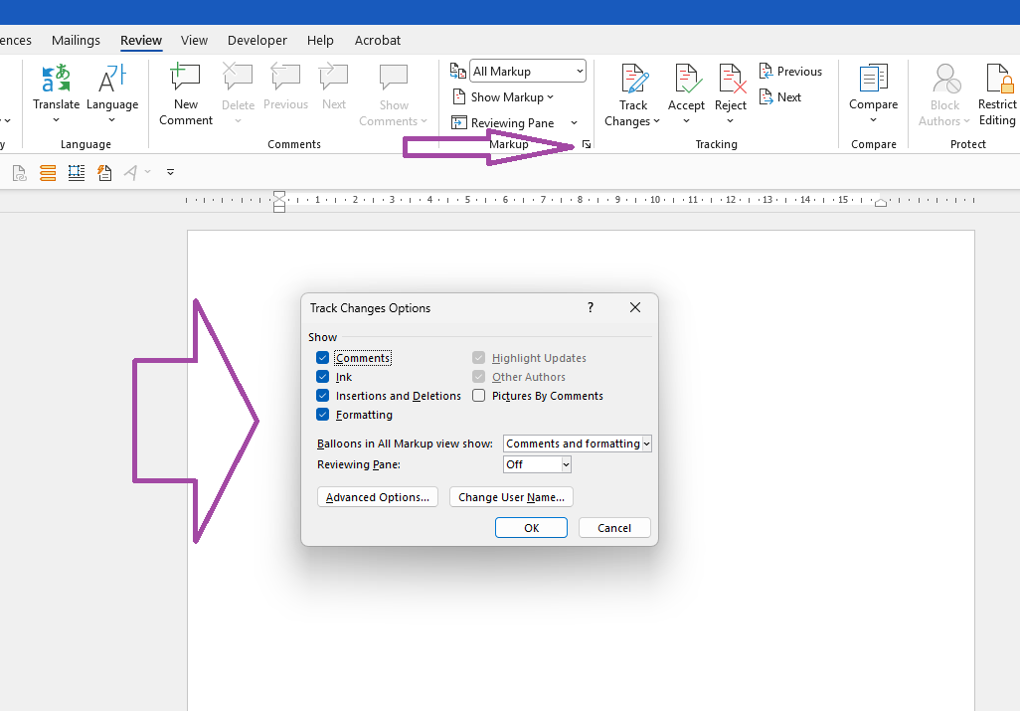
Task: Click Show Comments icon
Action: click(394, 78)
